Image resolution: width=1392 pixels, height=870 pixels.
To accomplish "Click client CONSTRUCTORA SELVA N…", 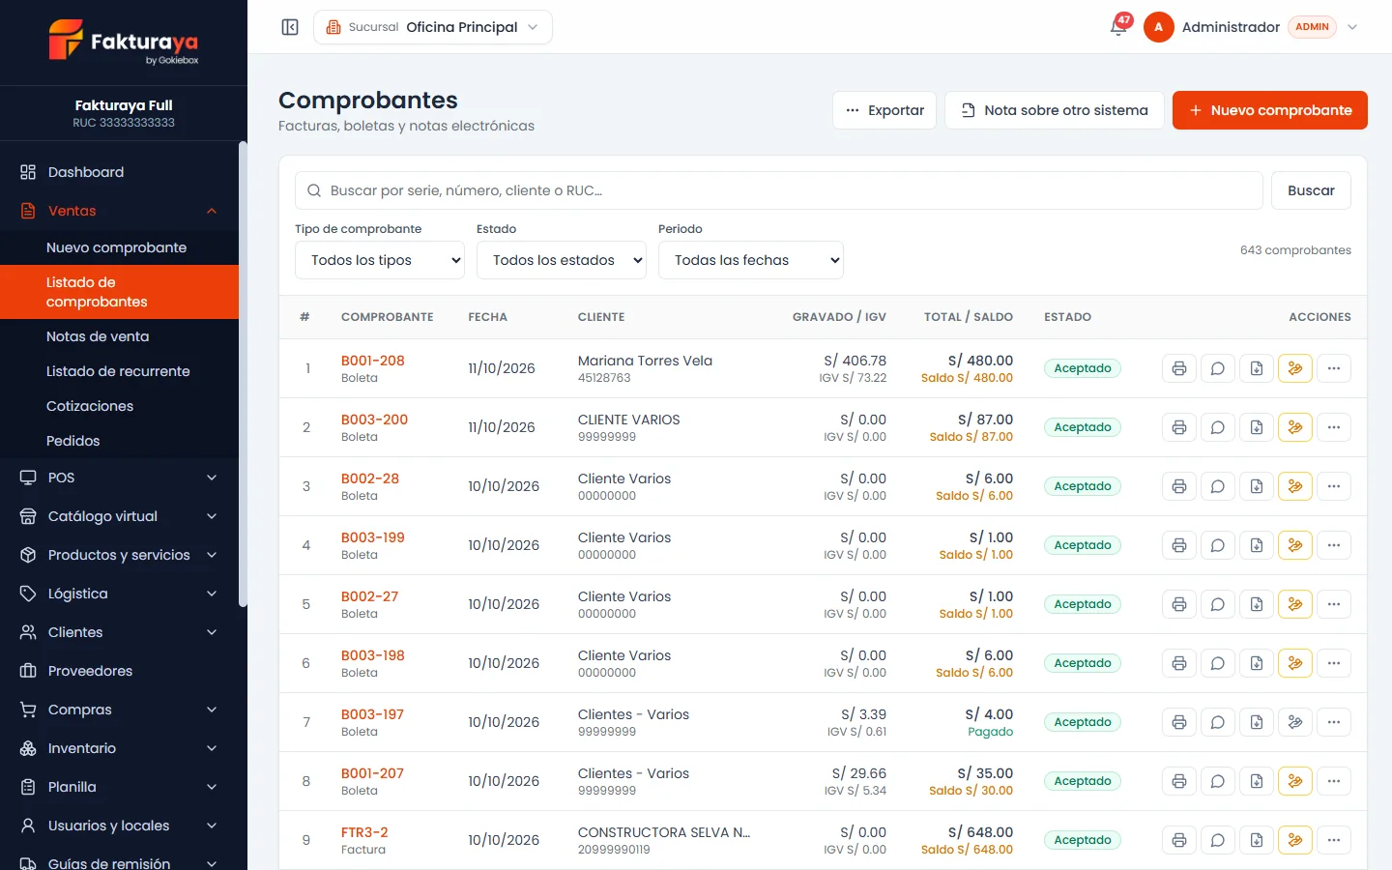I will tap(664, 832).
